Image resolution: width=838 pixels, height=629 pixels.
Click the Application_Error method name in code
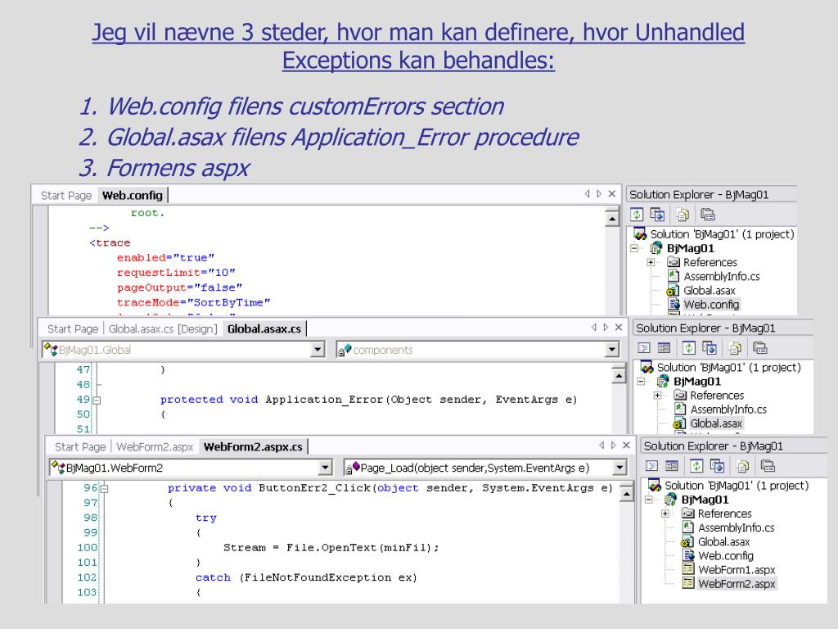(x=325, y=400)
